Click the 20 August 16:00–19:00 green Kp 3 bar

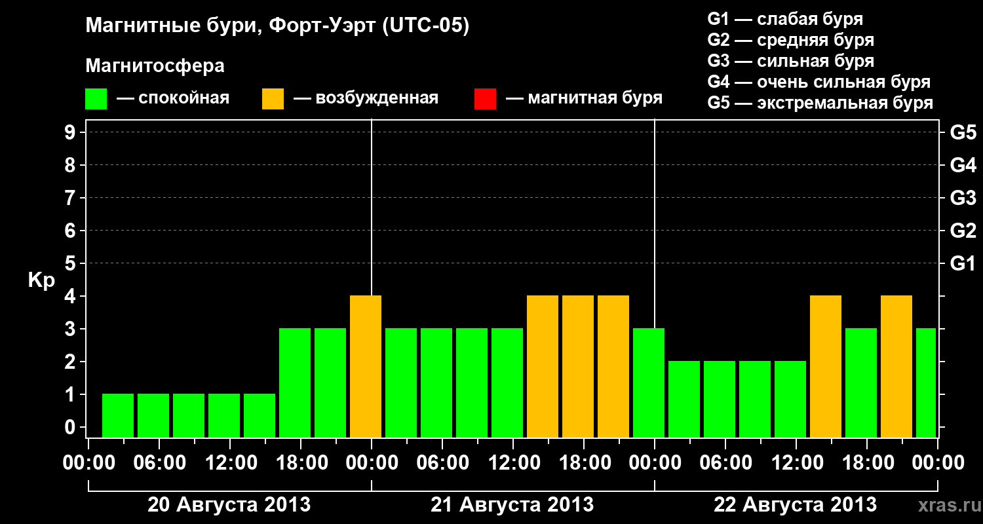295,383
